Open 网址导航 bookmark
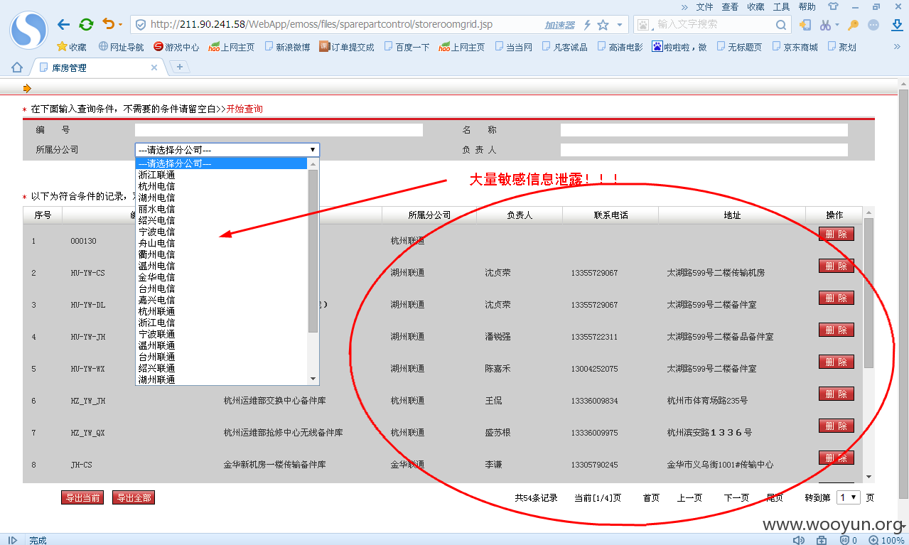 coord(121,47)
